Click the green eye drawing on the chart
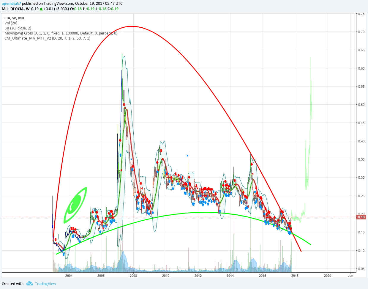This screenshot has width=368, height=289. pyautogui.click(x=75, y=205)
